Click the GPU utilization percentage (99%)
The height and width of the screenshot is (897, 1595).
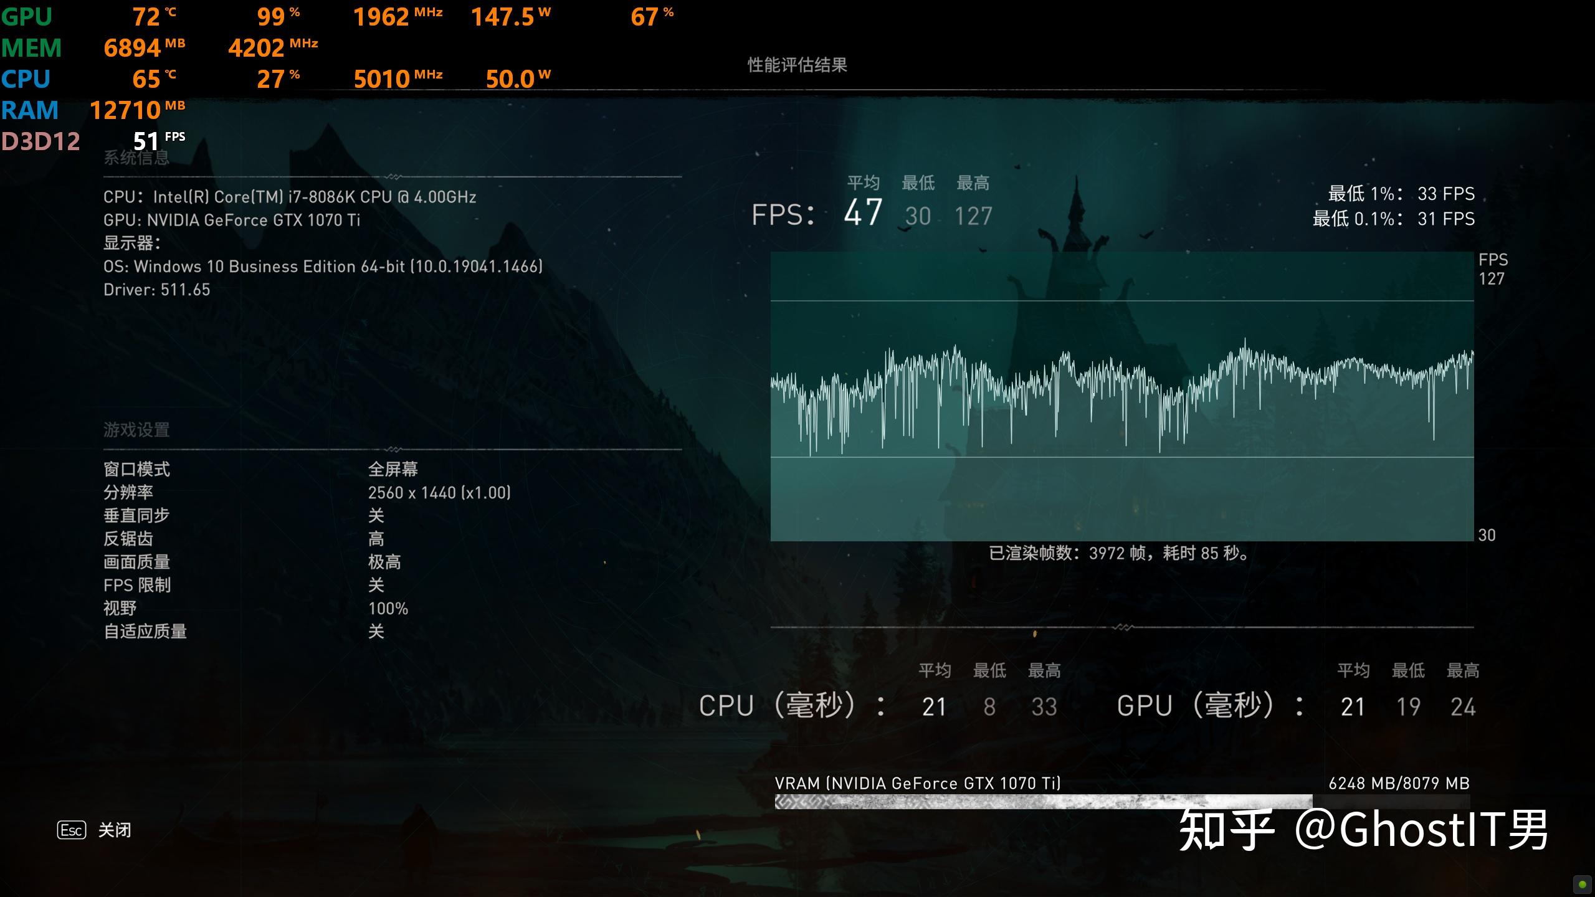tap(266, 16)
